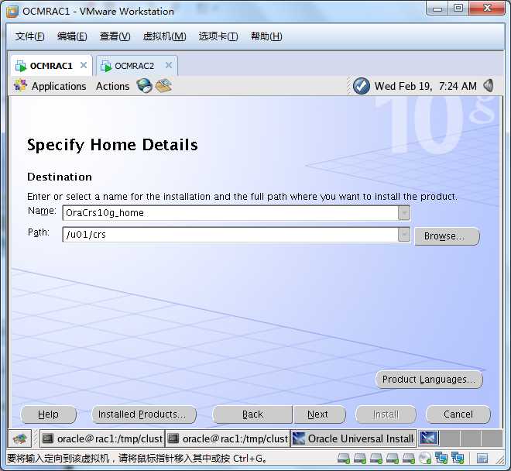511x471 pixels.
Task: Open the 选项卡(T) menu
Action: [x=218, y=36]
